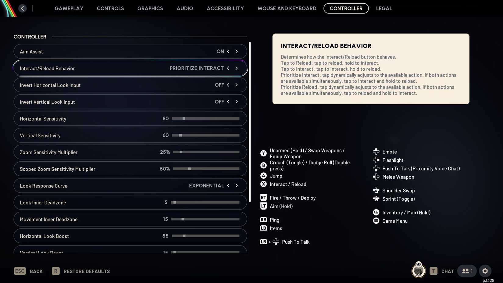Click the left arrow next to Aim Assist
503x283 pixels.
228,51
